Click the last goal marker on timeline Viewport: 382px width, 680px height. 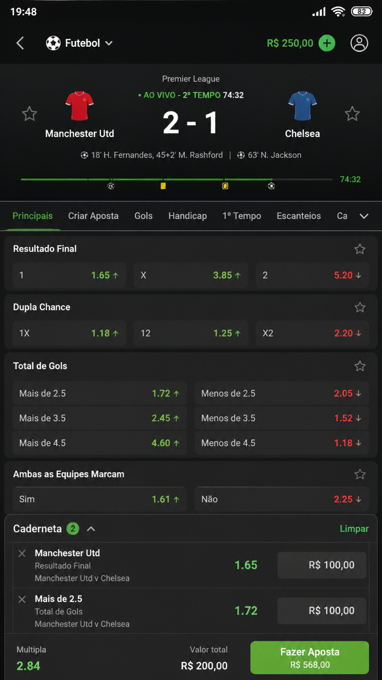pos(271,186)
